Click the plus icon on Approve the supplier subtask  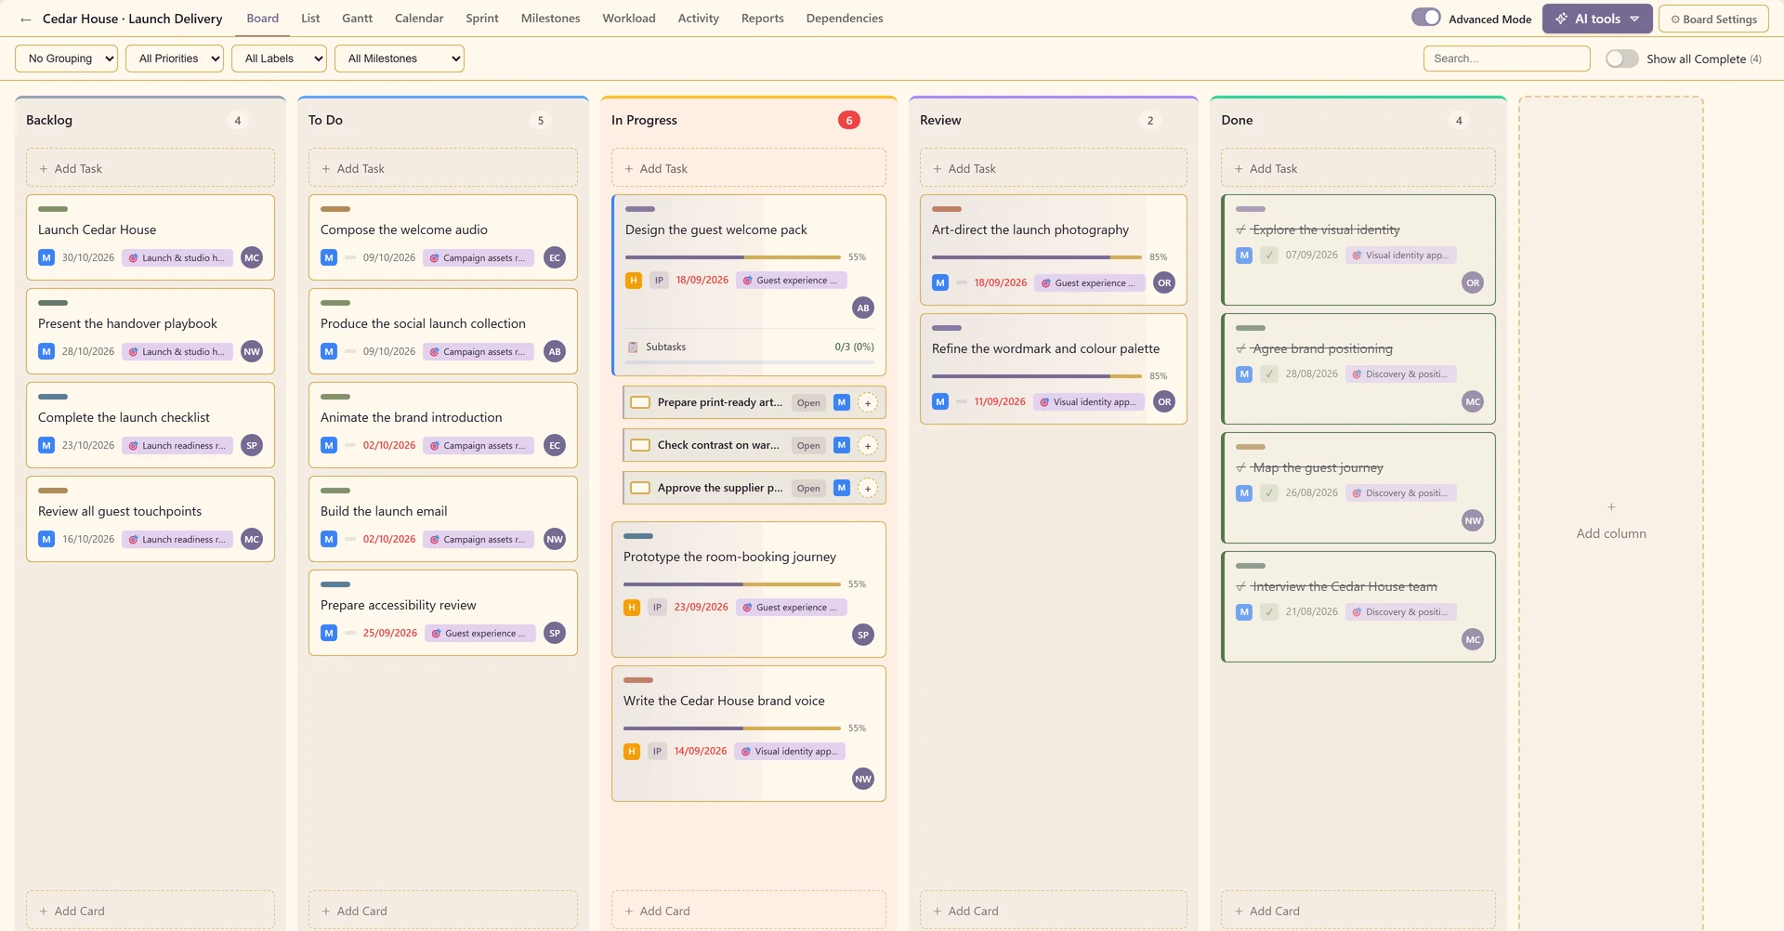click(x=868, y=489)
